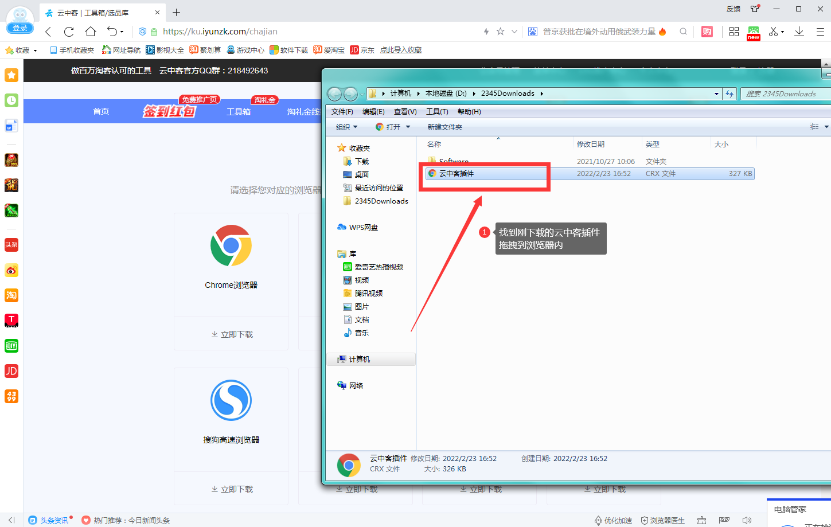Select the Software folder row

[590, 161]
